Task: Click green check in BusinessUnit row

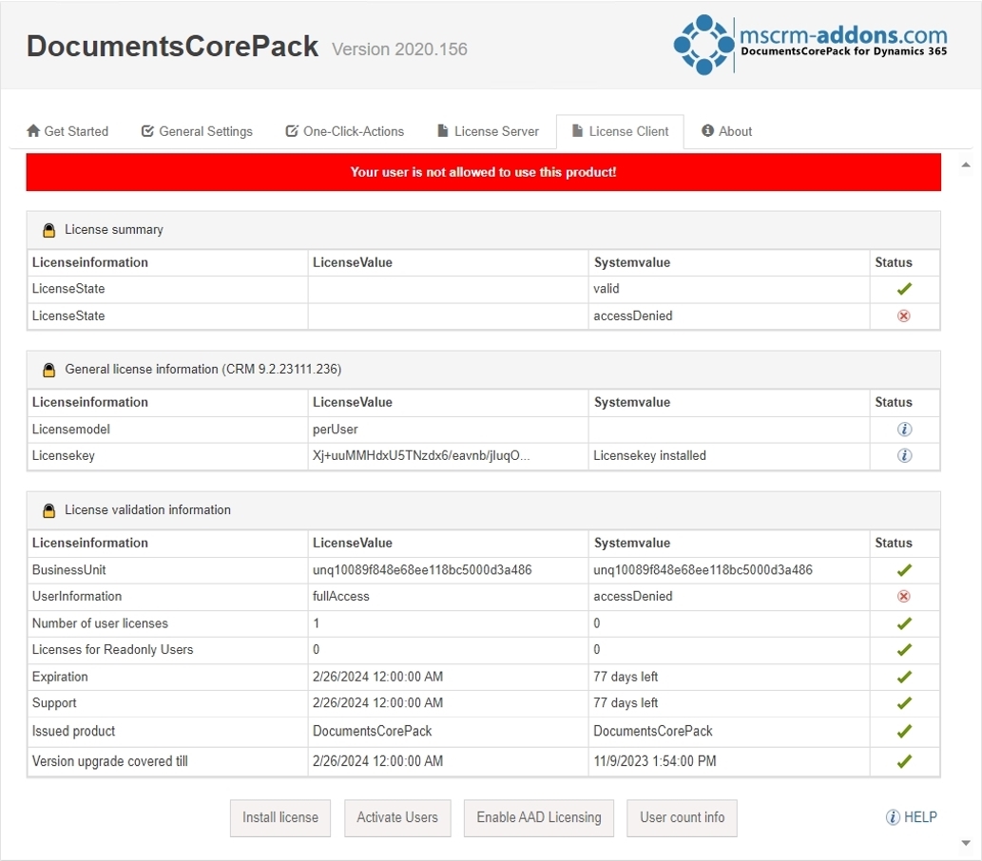Action: click(904, 570)
